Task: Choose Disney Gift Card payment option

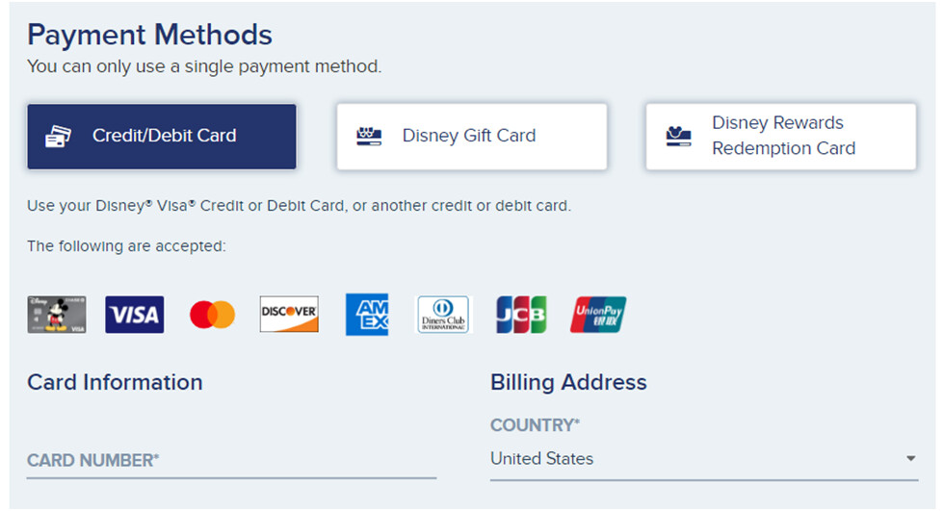Action: pyautogui.click(x=472, y=136)
